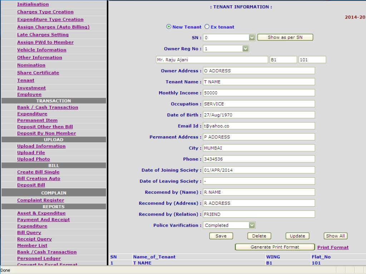Click the Date of Joining Society field
Image resolution: width=366 pixels, height=274 pixels.
[259, 170]
